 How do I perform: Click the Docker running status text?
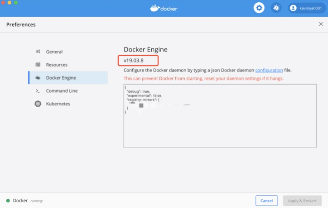coord(28,201)
